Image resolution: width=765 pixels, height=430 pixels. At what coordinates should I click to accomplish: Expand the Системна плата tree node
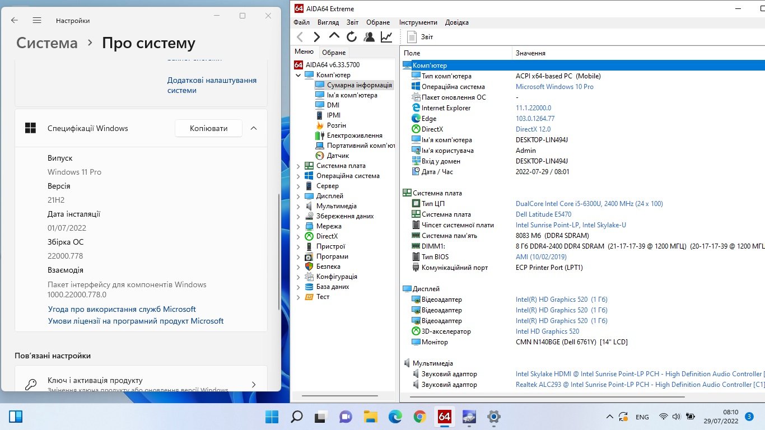pos(298,166)
